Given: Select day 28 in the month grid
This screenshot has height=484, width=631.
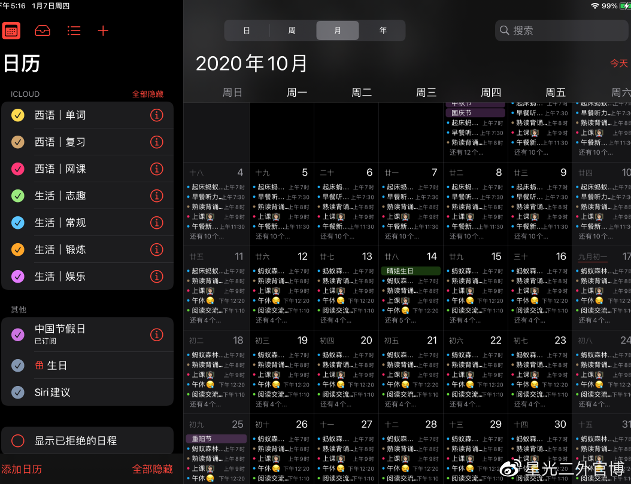Looking at the screenshot, I should tap(431, 424).
